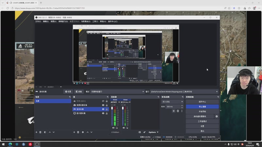Open the 工具(T) menu
The width and height of the screenshot is (262, 147).
click(95, 22)
